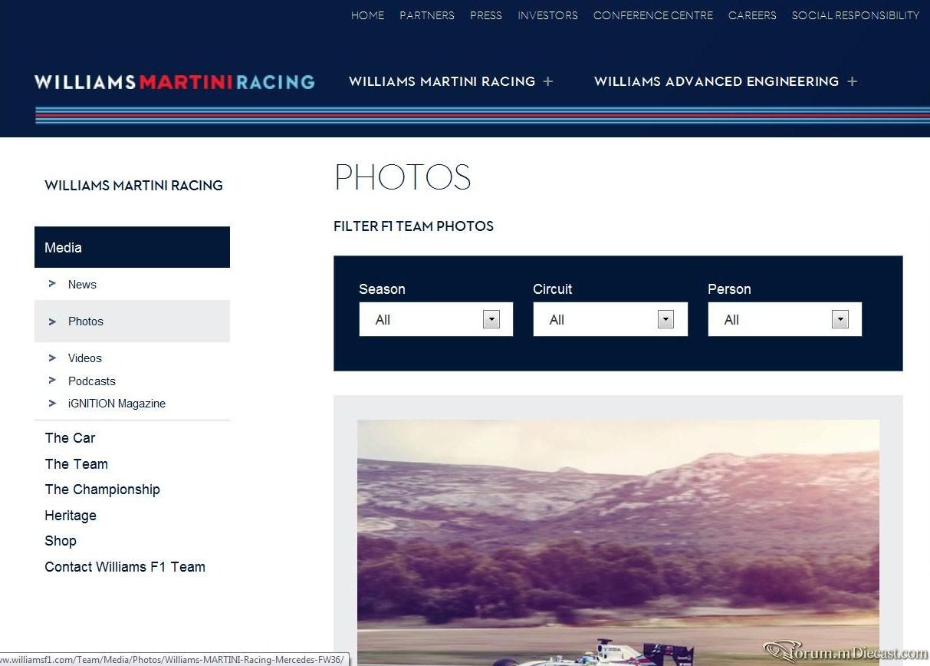Screen dimensions: 930x666
Task: Open the Social Responsibility page
Action: [x=856, y=15]
